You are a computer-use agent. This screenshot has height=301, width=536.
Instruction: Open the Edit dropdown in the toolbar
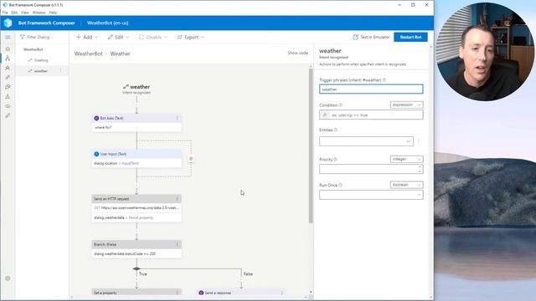(118, 37)
